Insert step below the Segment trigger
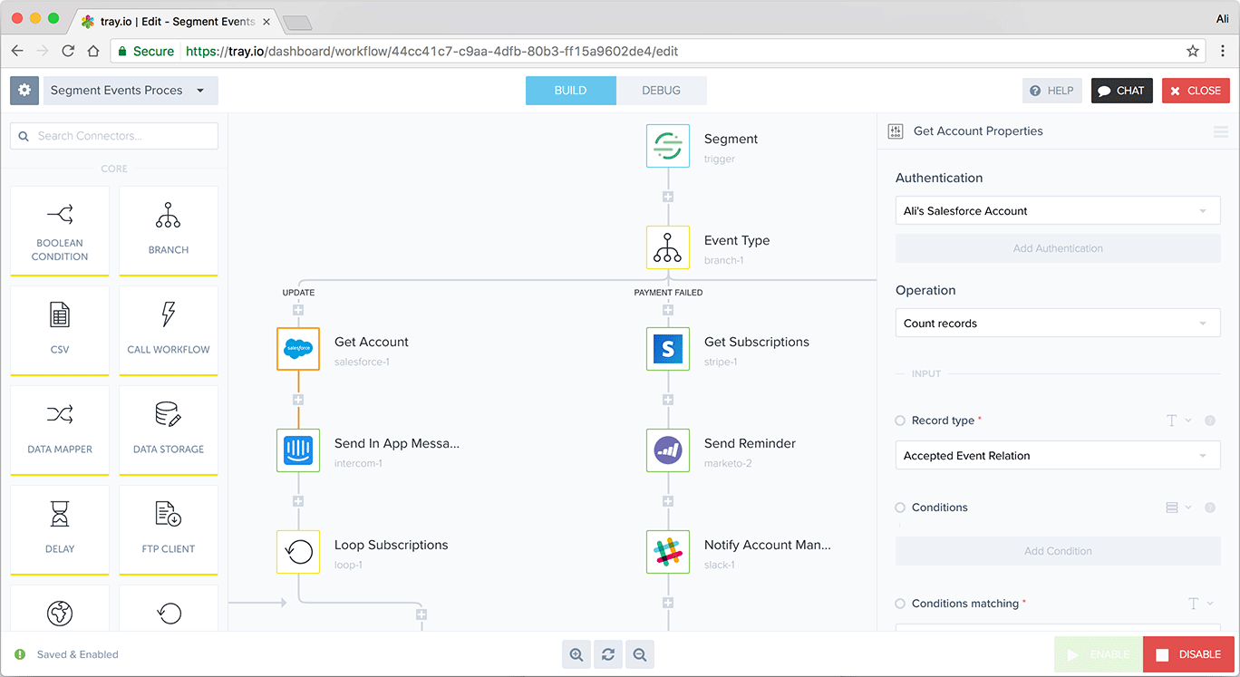The image size is (1240, 677). click(x=668, y=197)
